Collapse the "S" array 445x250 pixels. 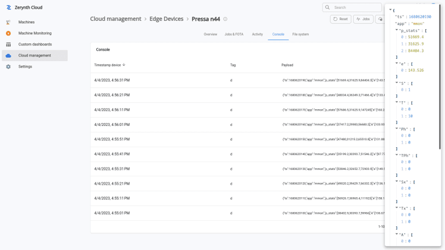coord(397,83)
